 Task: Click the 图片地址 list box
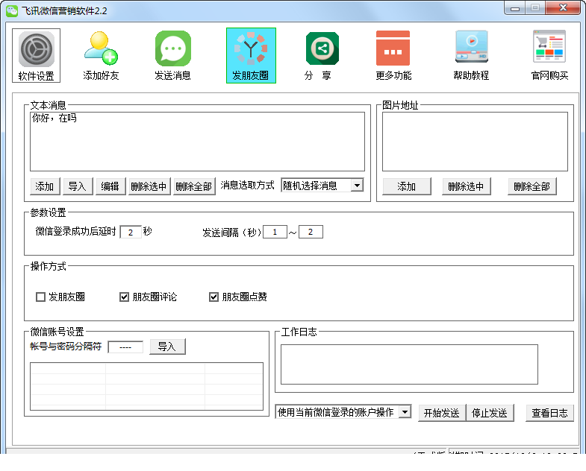tap(475, 142)
